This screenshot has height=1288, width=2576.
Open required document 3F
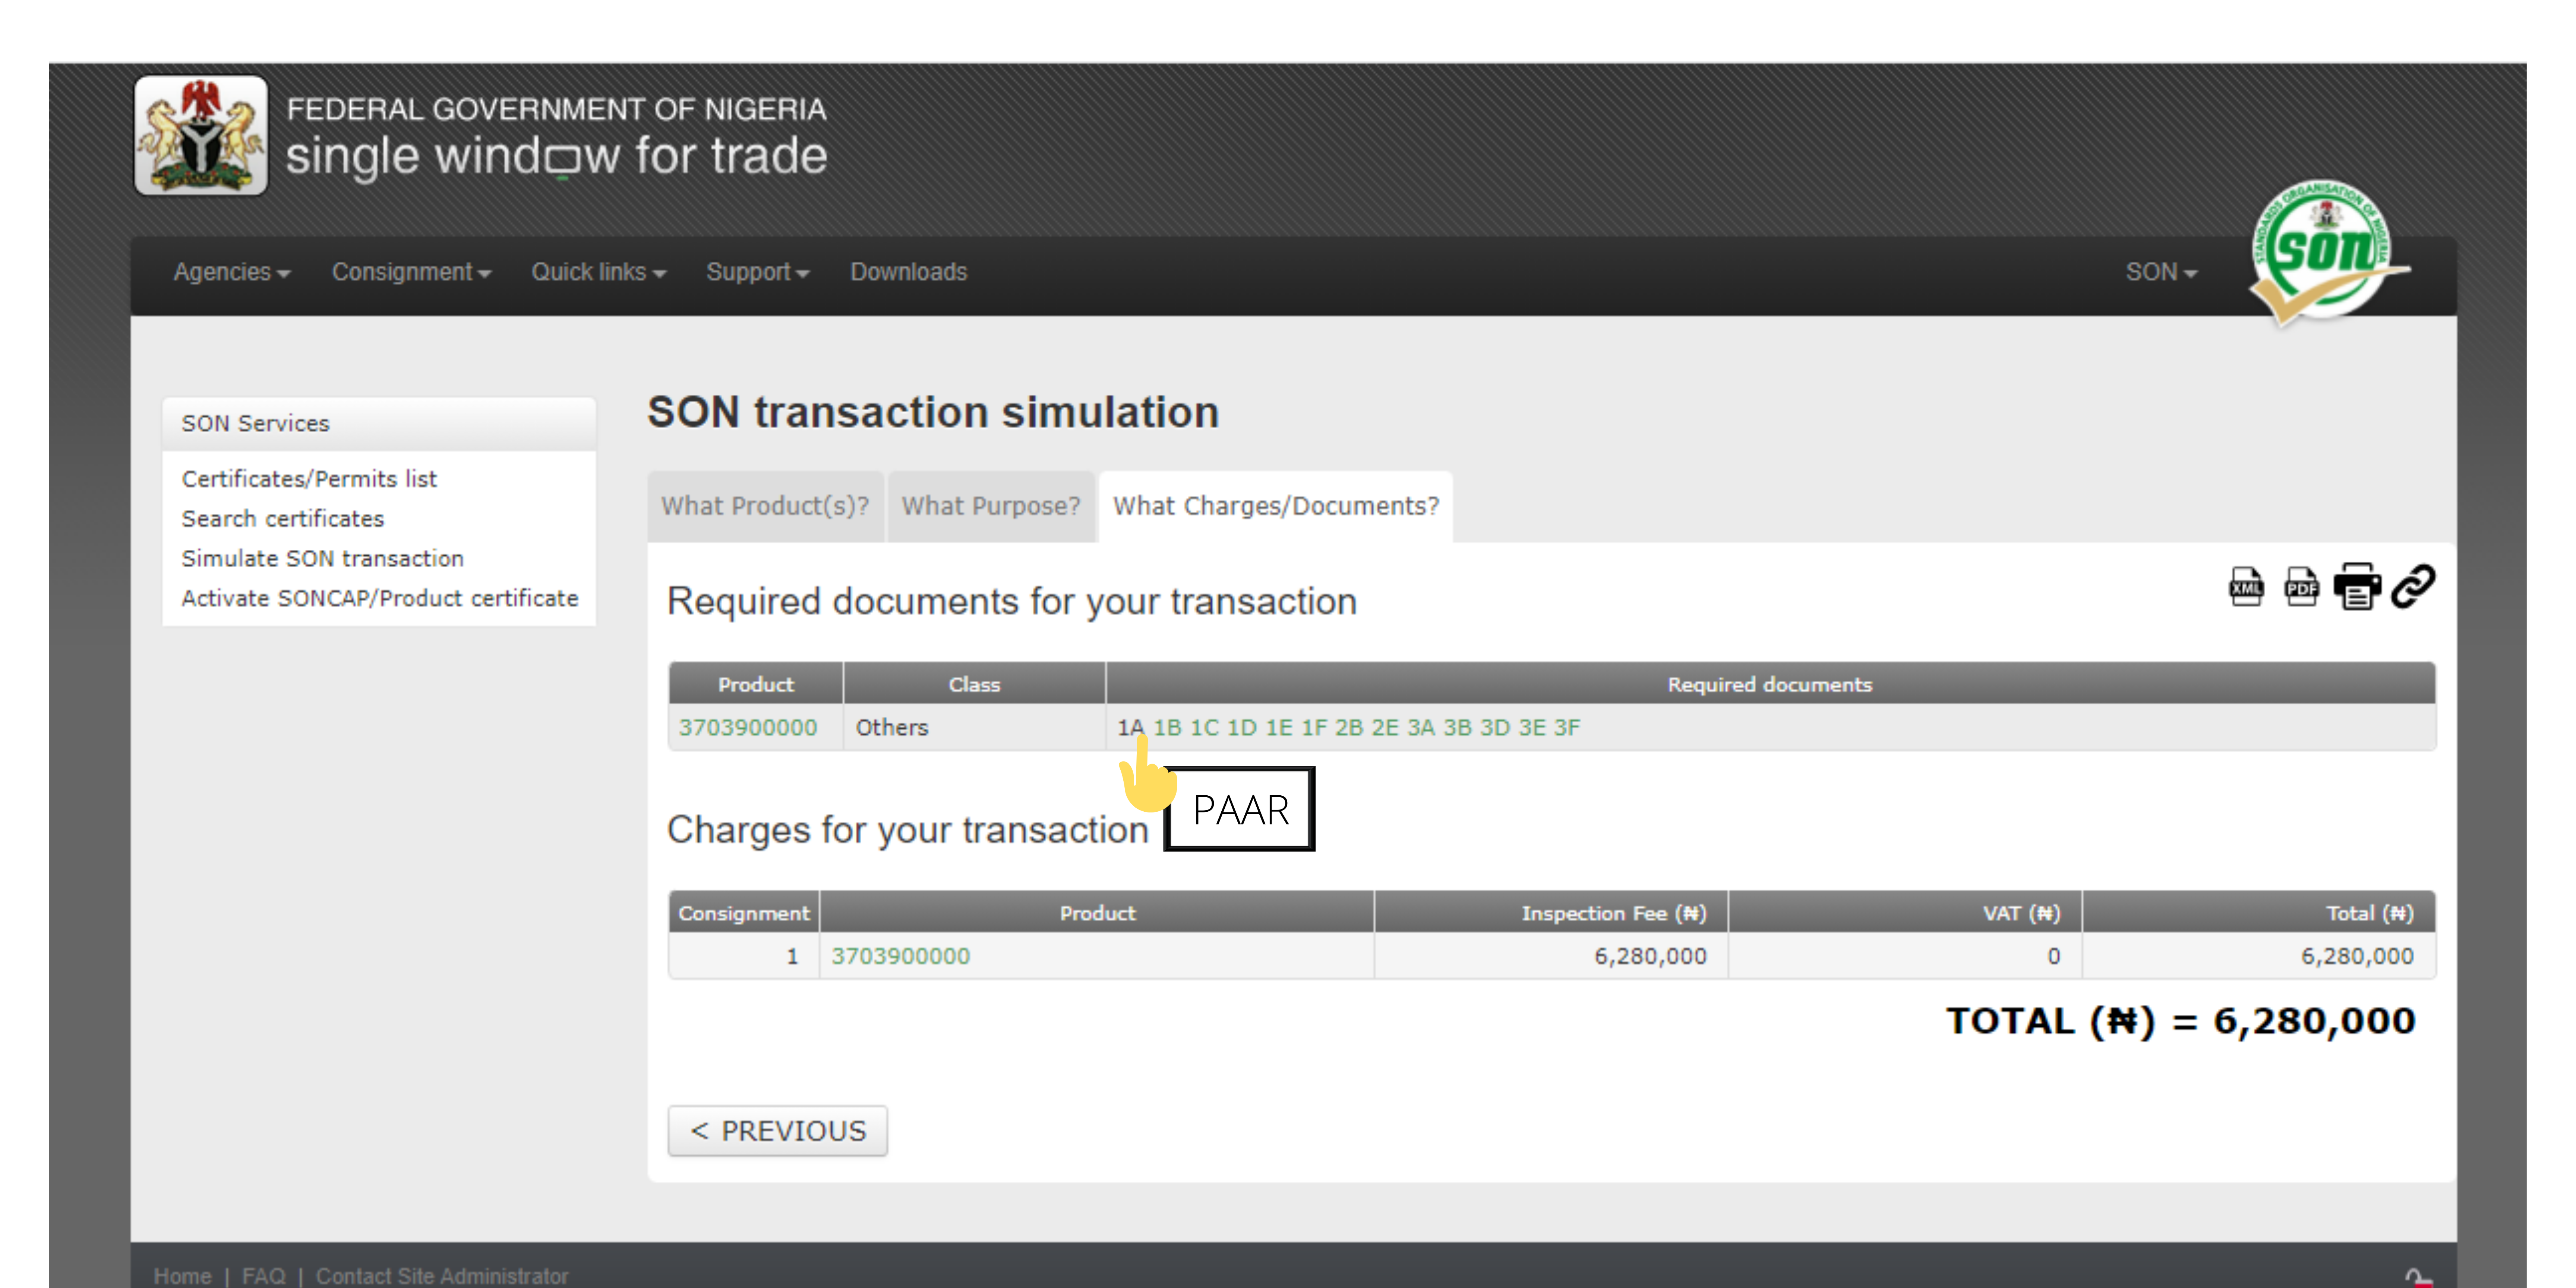[x=1567, y=728]
